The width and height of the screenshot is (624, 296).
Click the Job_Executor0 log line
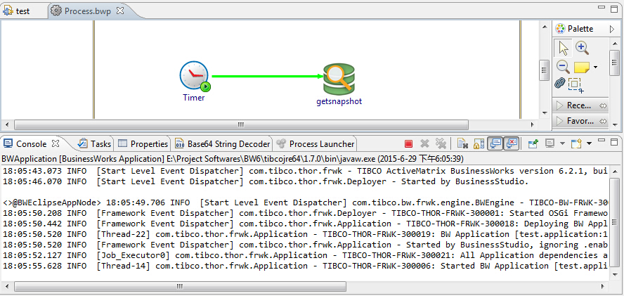305,255
